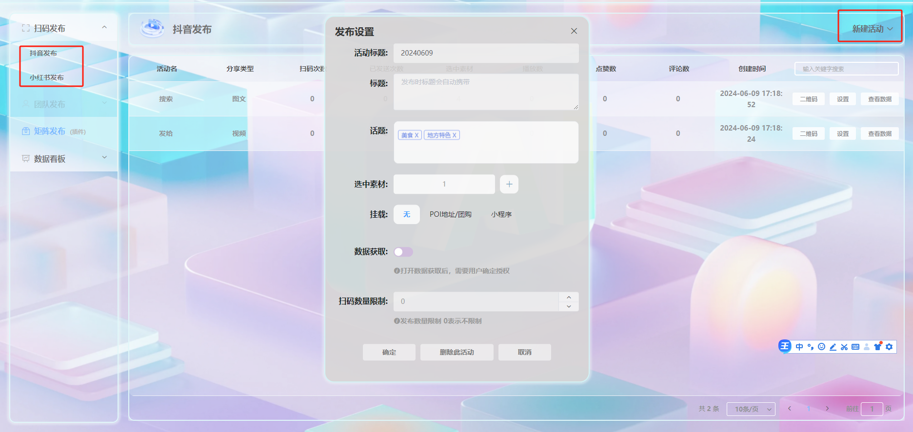Click the 选中素材 field showing 1

[444, 184]
